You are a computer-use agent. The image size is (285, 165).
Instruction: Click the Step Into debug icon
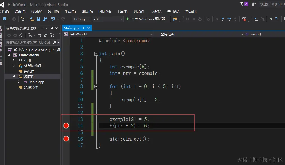223,19
